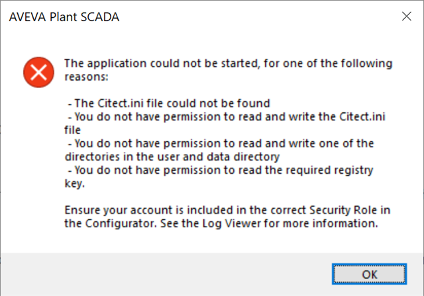Click the OK button
This screenshot has height=296, width=424.
point(369,274)
